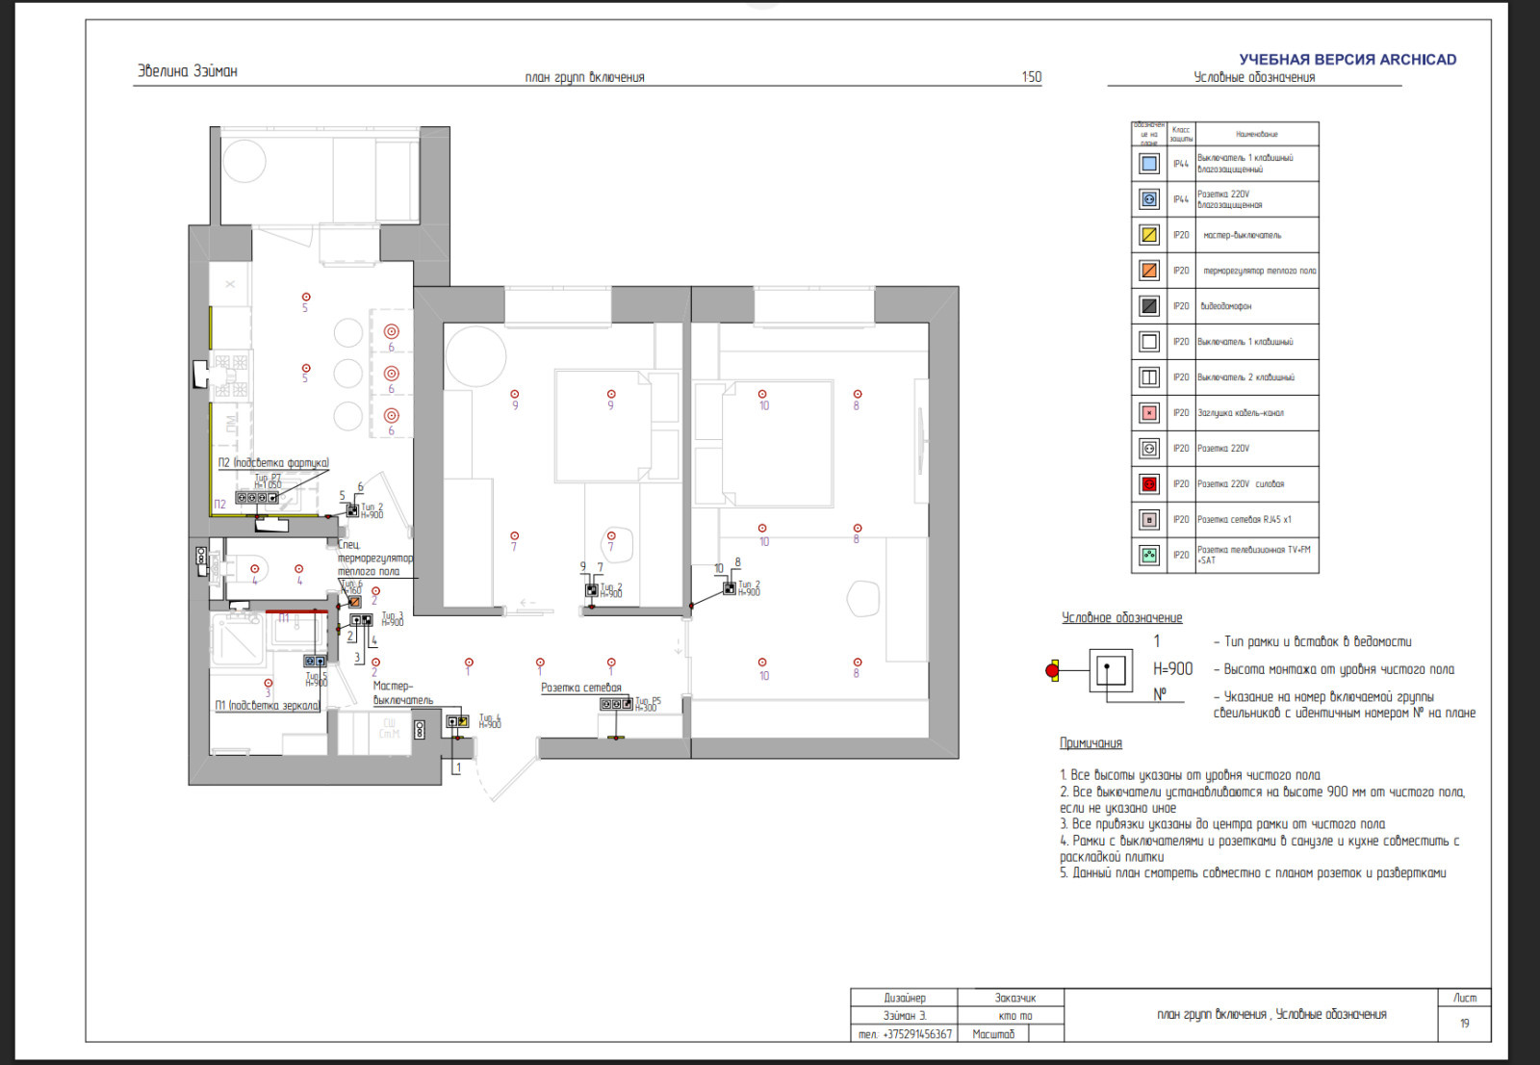Click the plain IP20 220V socket legend icon
Image resolution: width=1540 pixels, height=1065 pixels.
[1148, 449]
